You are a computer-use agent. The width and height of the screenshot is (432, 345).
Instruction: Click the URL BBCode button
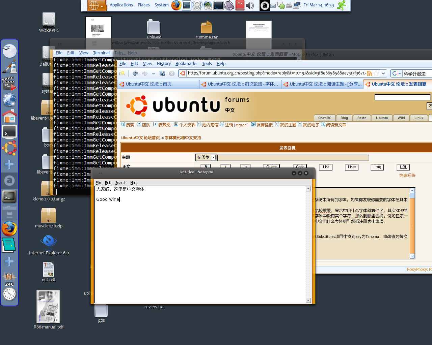pos(403,167)
